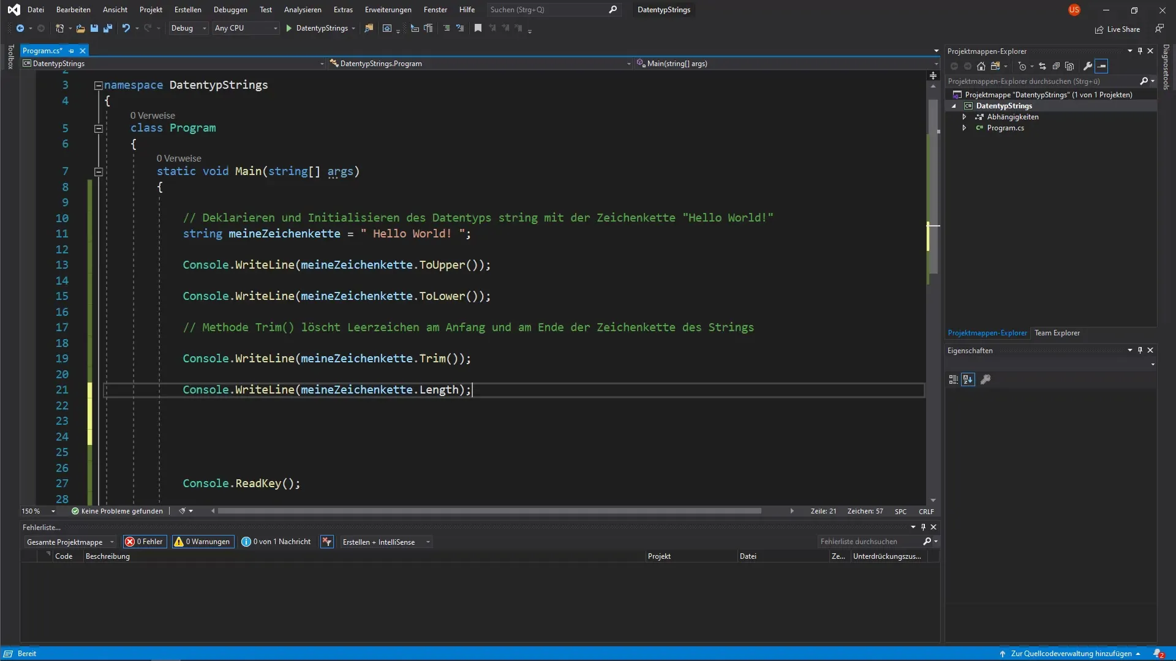Expand the Abhängigkeiten tree node
Viewport: 1176px width, 661px height.
[964, 117]
